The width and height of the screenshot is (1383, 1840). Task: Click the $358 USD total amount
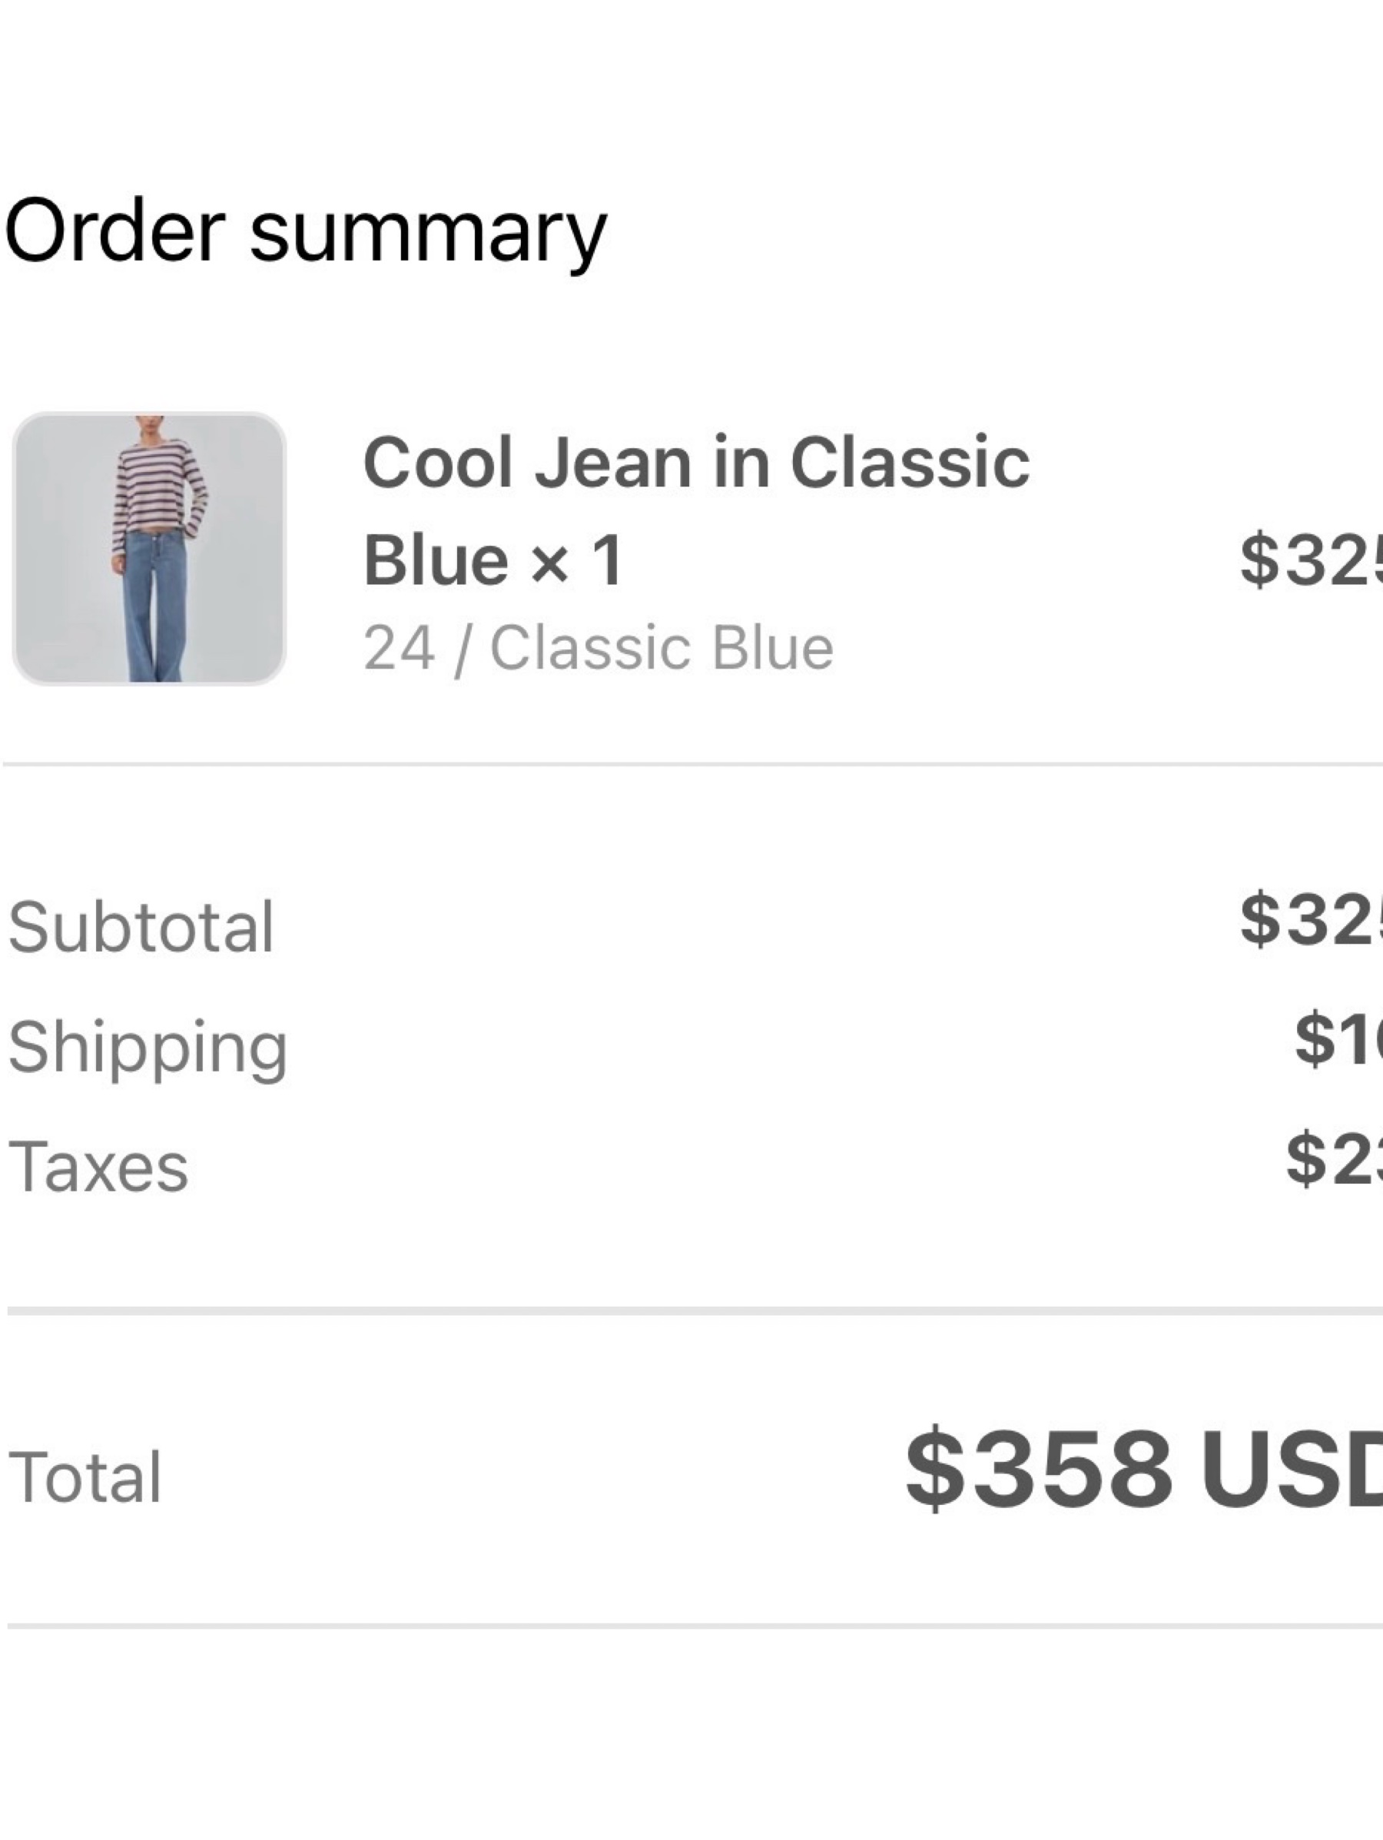1143,1469
